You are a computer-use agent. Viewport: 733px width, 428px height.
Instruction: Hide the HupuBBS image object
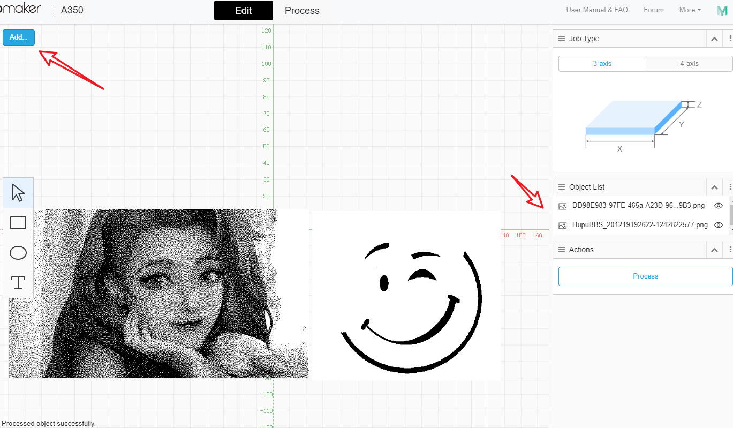point(718,225)
